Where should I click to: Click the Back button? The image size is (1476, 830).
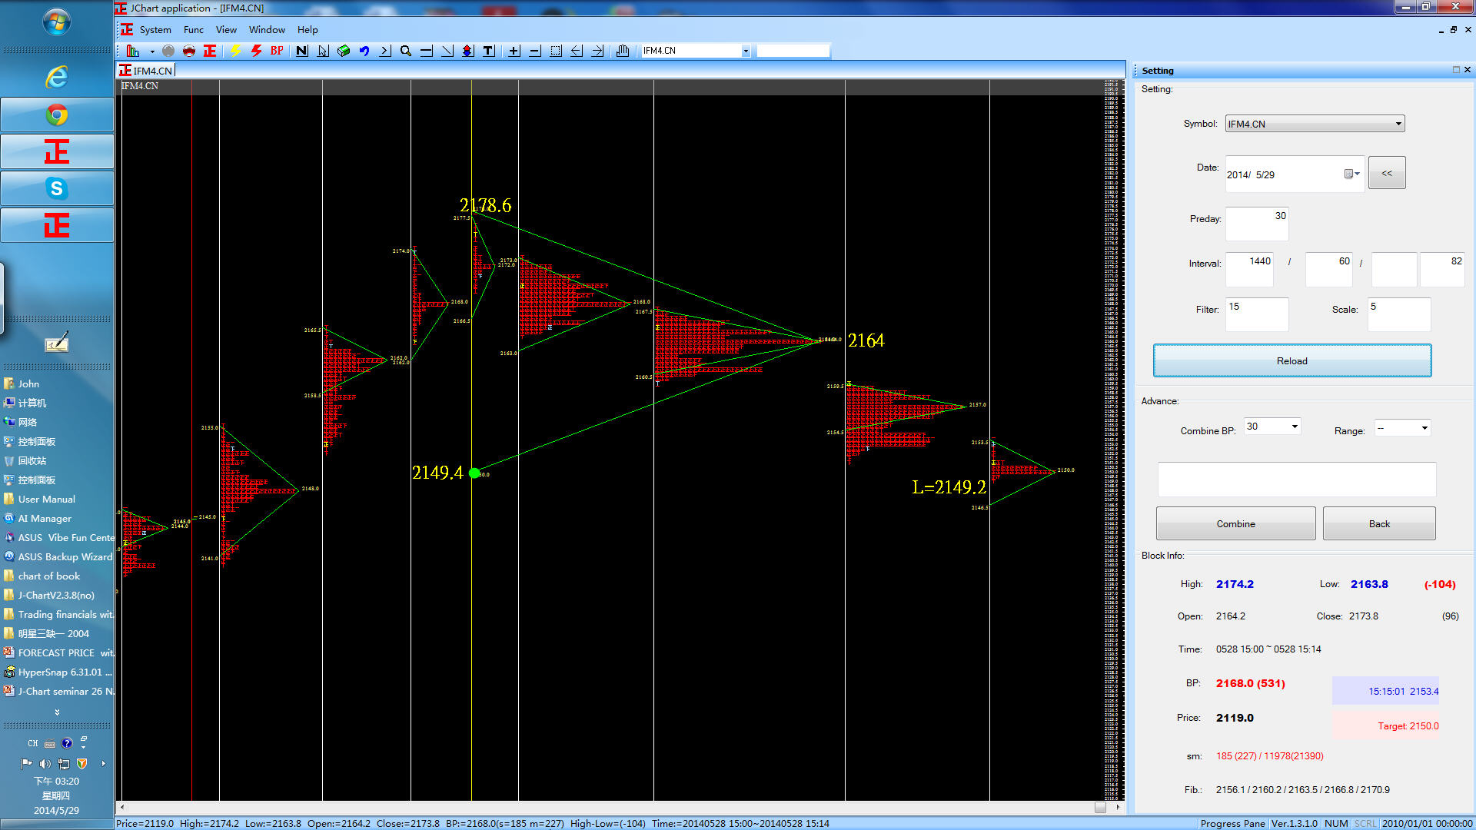1379,524
